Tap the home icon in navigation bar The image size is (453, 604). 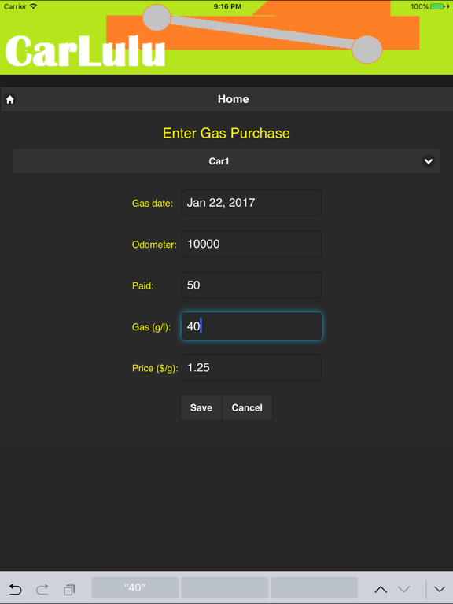[10, 99]
